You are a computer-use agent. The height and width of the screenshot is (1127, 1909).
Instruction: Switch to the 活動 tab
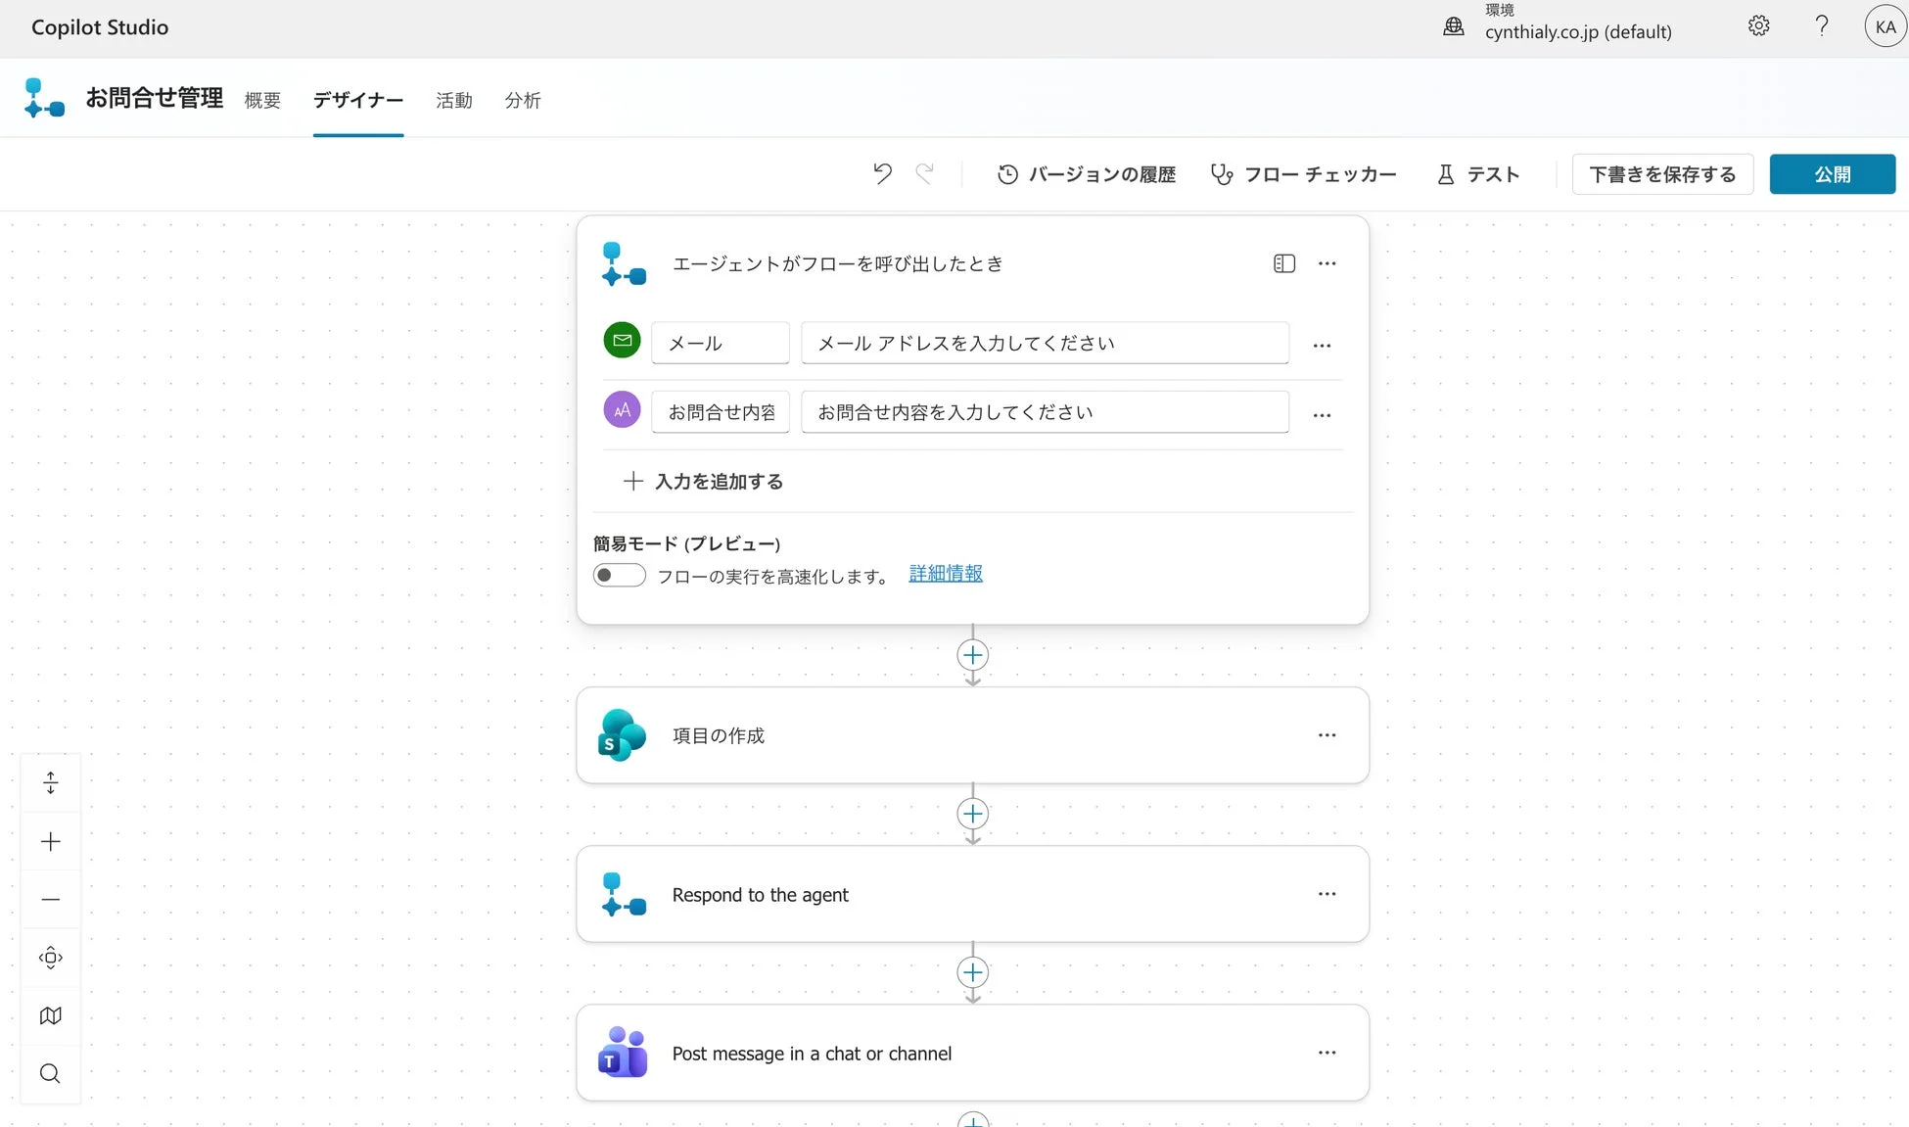[x=454, y=100]
